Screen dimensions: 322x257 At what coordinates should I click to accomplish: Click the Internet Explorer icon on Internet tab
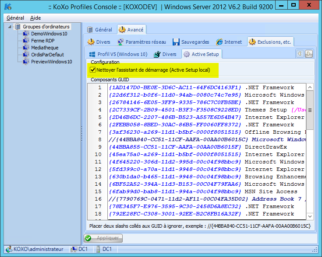coord(219,42)
